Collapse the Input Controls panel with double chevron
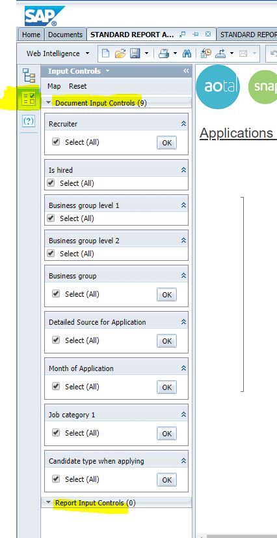The height and width of the screenshot is (538, 277). [186, 71]
